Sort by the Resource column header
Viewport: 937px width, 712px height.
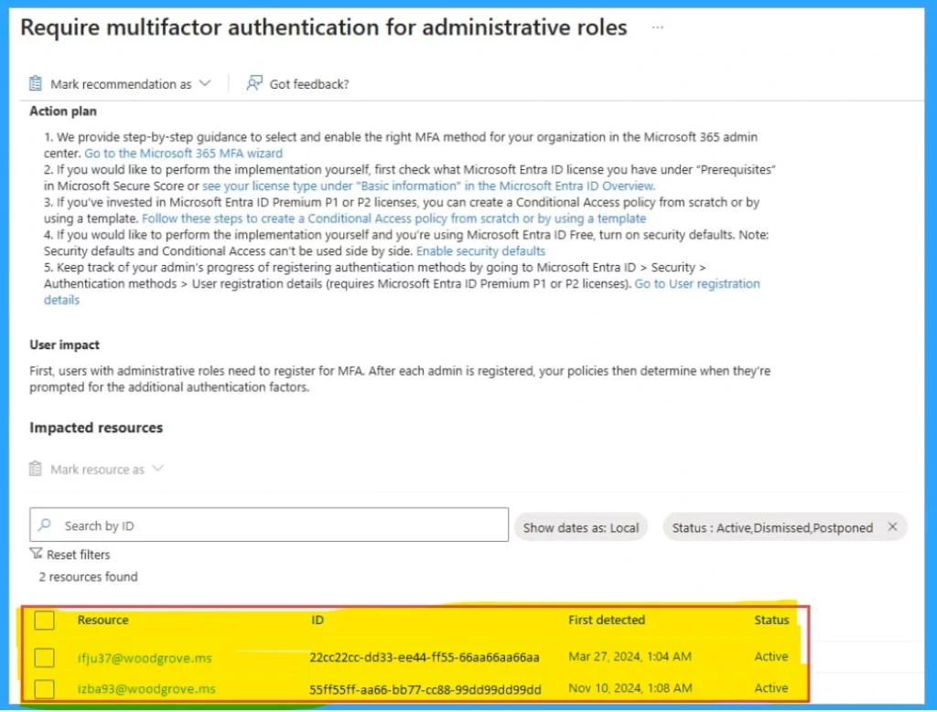click(102, 620)
